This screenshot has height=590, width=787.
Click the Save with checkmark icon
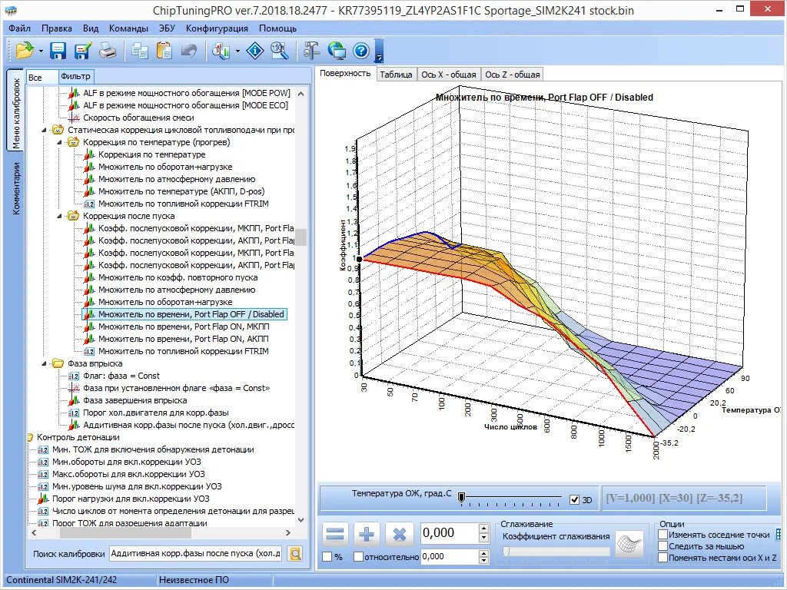[83, 51]
